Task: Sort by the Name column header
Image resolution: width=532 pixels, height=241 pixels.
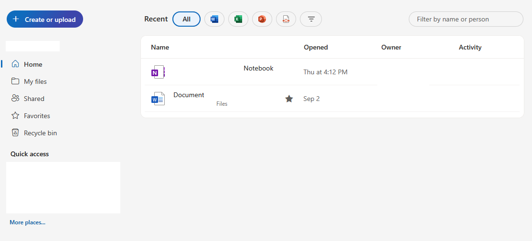Action: pyautogui.click(x=160, y=47)
